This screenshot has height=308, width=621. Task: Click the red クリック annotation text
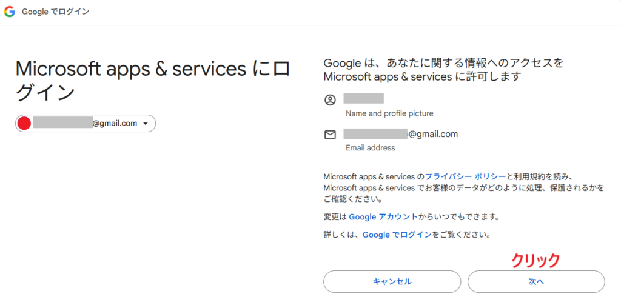[535, 260]
